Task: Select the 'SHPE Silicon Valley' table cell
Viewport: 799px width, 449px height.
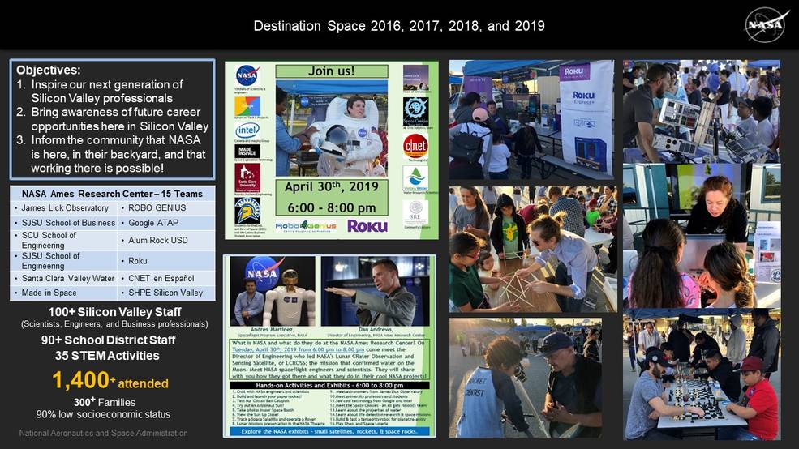Action: click(166, 293)
